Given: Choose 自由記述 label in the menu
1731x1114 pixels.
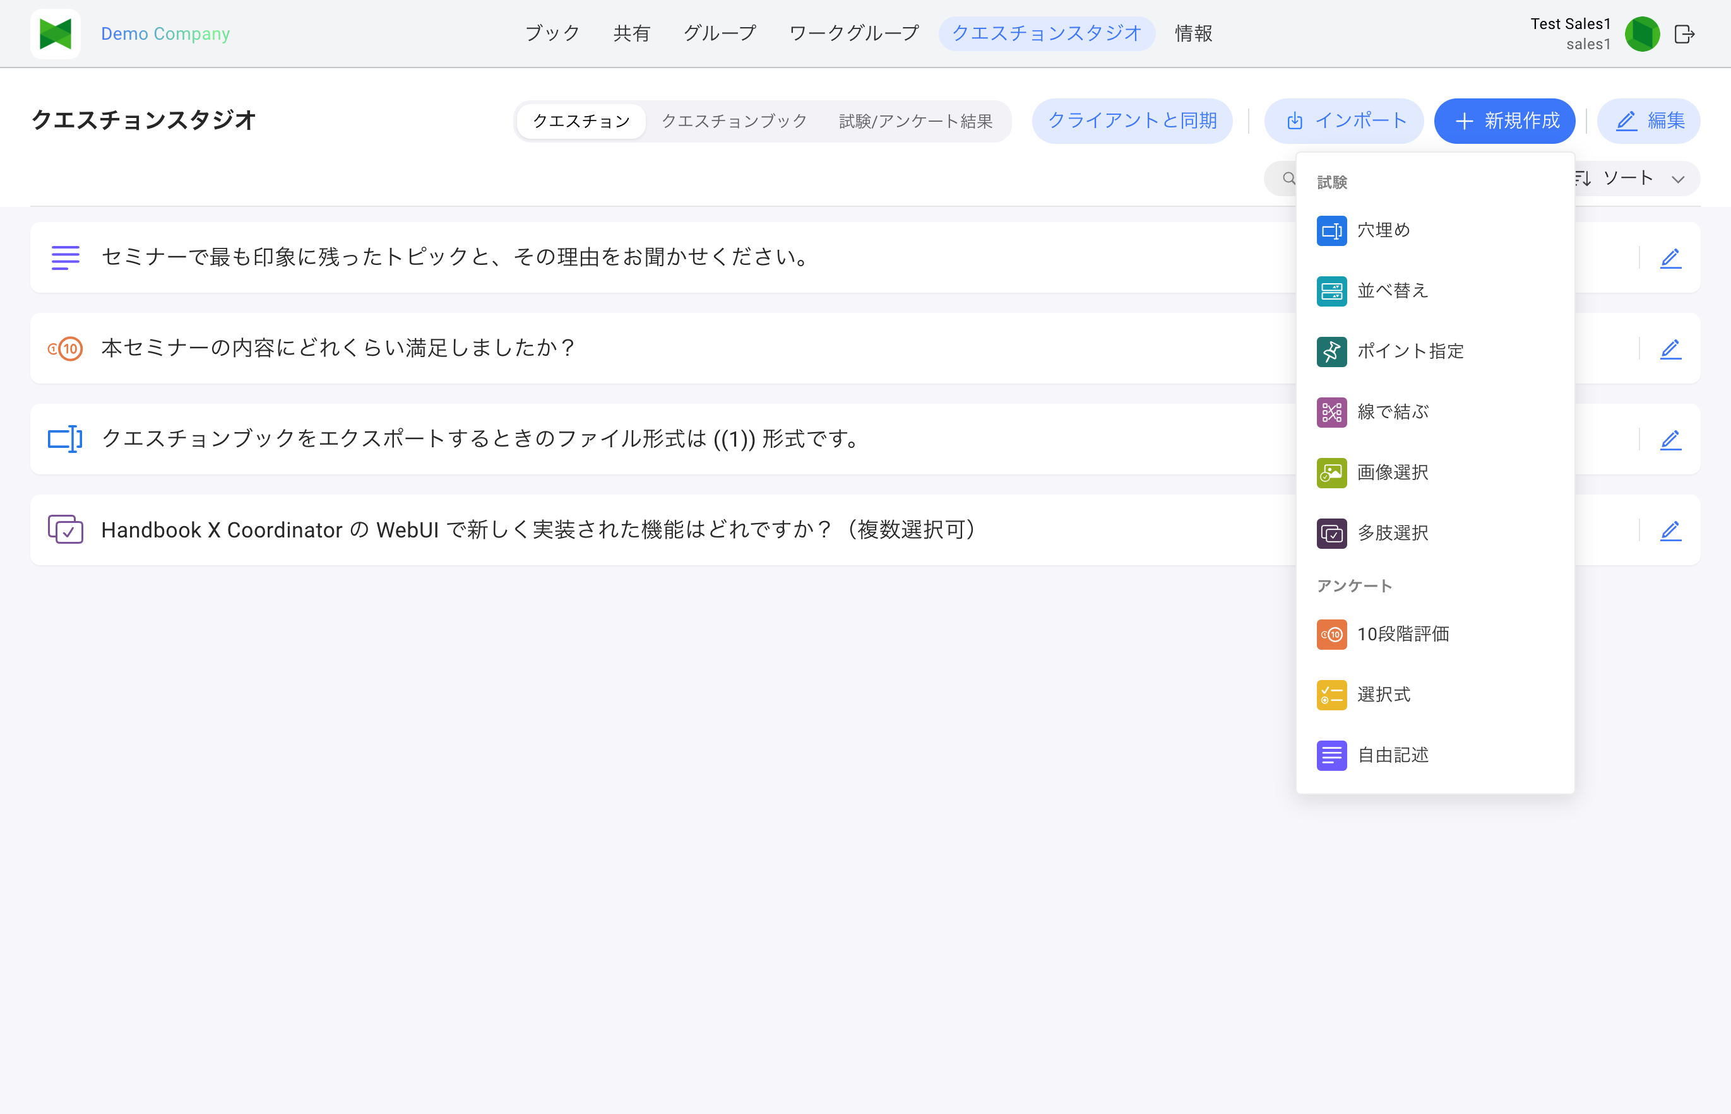Looking at the screenshot, I should tap(1393, 756).
